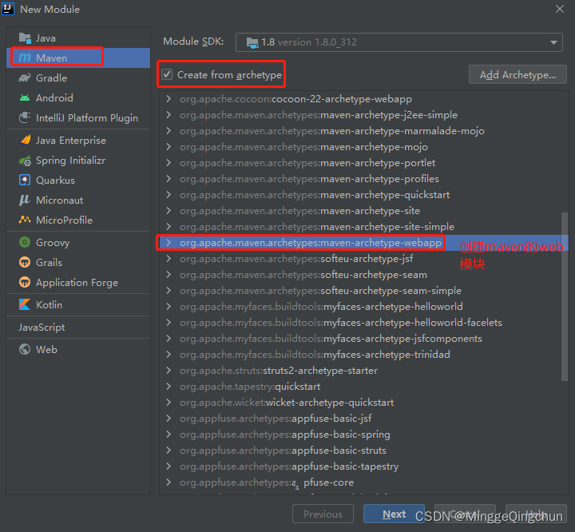The width and height of the screenshot is (575, 532).
Task: Click the Web globe icon
Action: 25,349
